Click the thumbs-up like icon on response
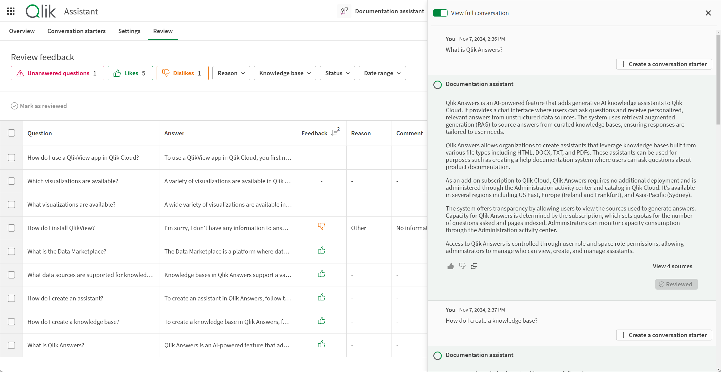721x372 pixels. (x=450, y=266)
